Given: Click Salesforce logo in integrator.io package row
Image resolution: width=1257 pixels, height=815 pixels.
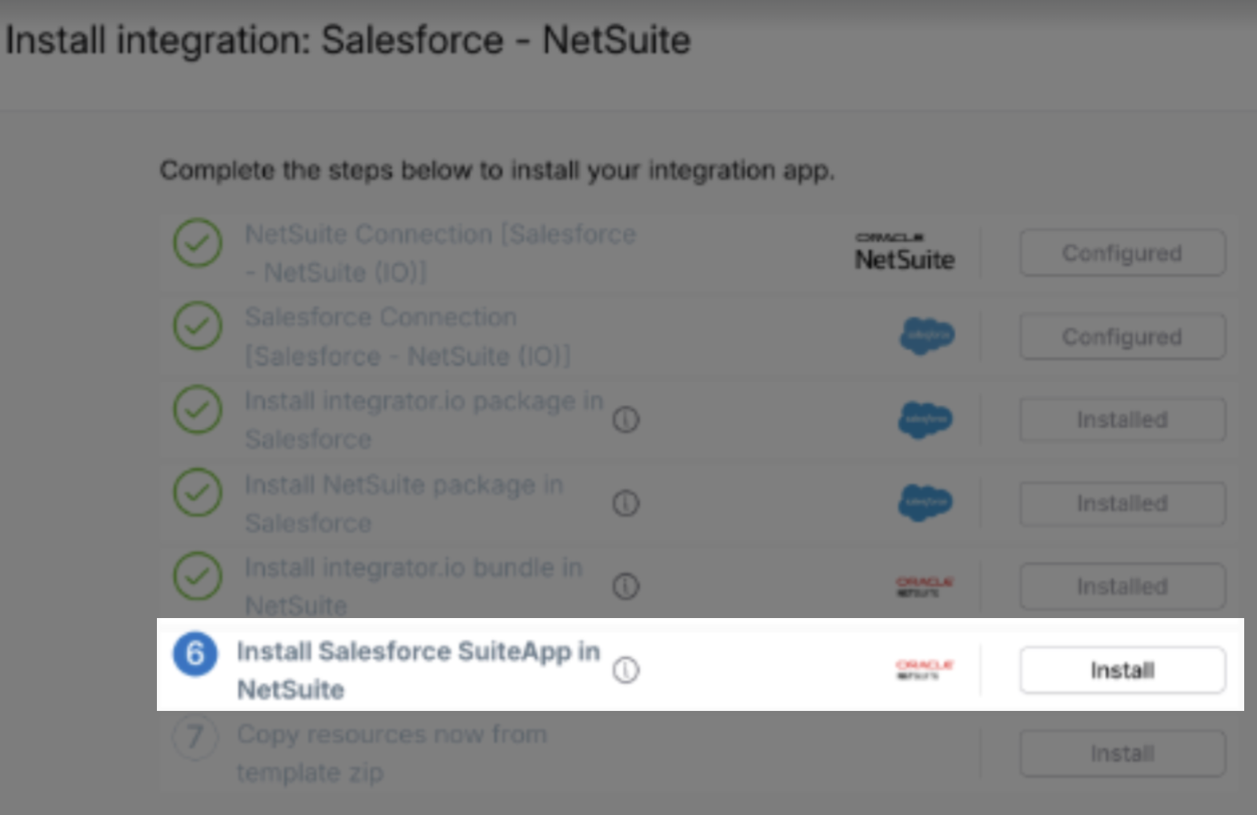Looking at the screenshot, I should (x=926, y=420).
